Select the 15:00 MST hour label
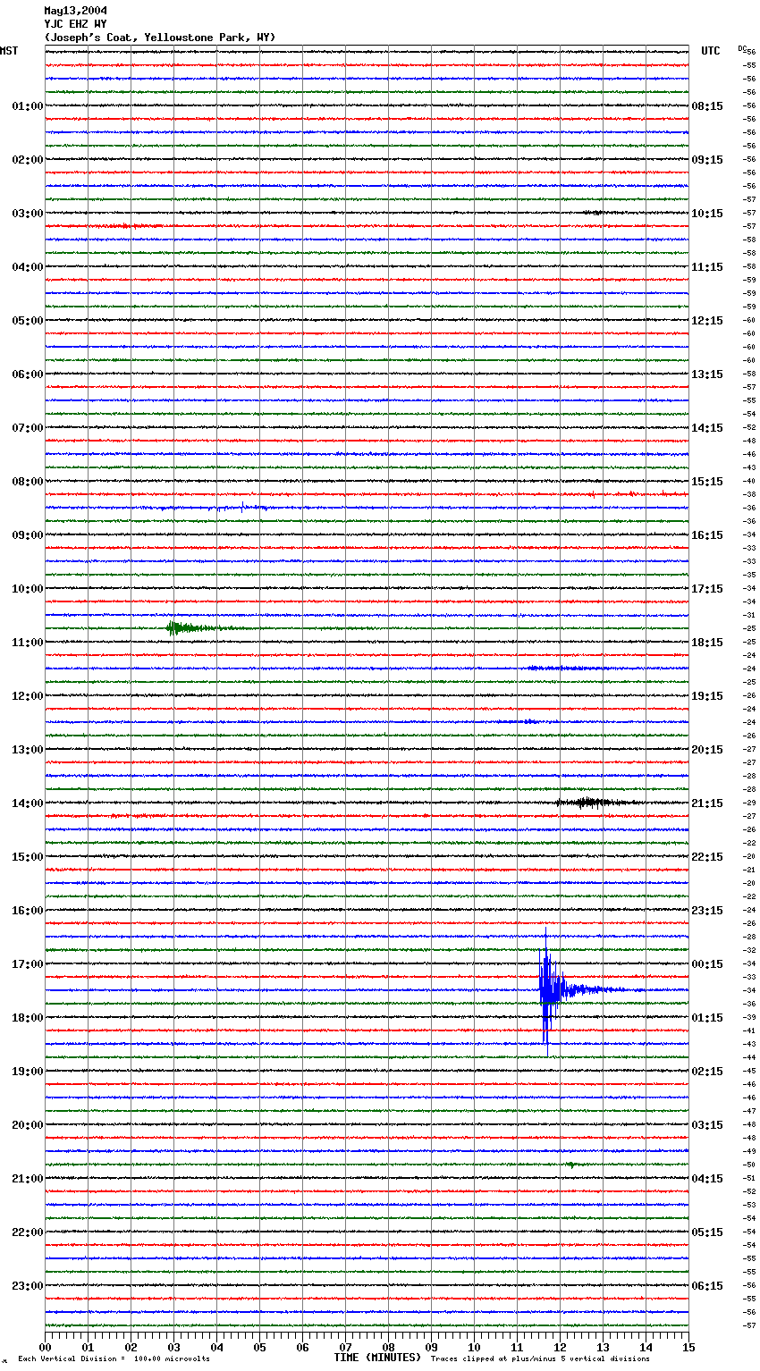760x1371 pixels. [28, 857]
